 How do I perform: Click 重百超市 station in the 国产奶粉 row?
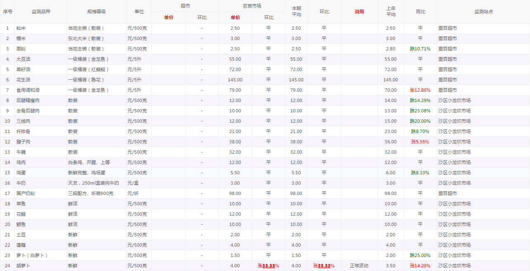point(447,193)
